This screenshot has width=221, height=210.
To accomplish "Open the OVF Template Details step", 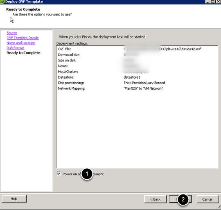I will pos(23,38).
